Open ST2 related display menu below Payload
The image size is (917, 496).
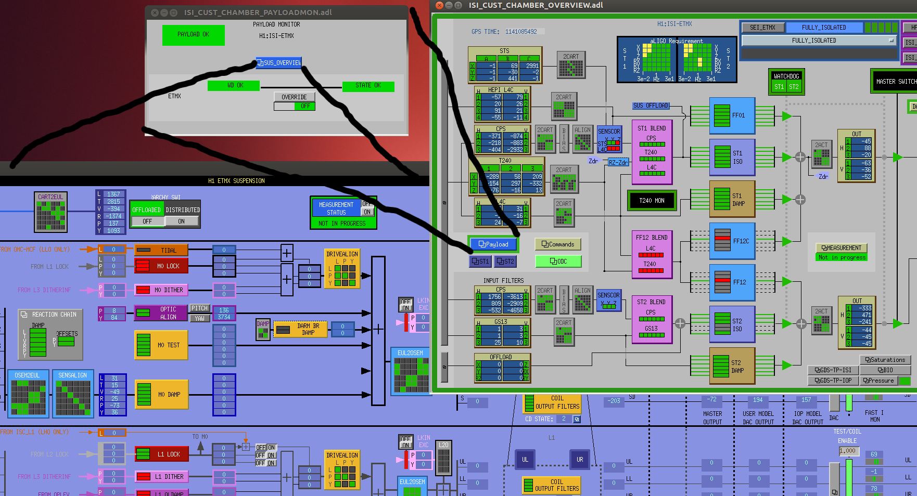tap(505, 262)
